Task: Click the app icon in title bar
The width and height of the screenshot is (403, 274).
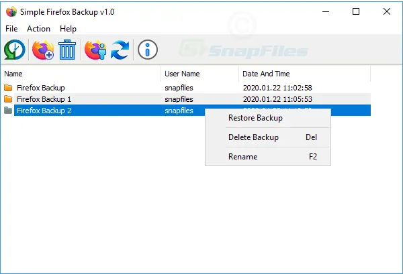Action: (11, 11)
